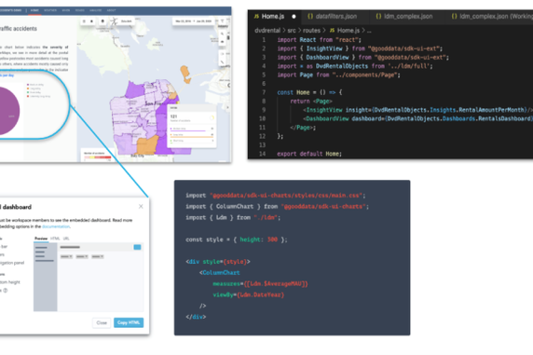
Task: Click the embed preview thumbnail area
Action: coord(89,277)
